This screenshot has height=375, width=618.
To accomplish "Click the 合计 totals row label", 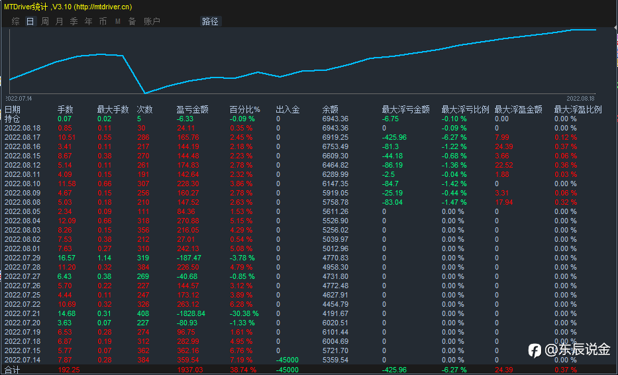I will tap(12, 370).
